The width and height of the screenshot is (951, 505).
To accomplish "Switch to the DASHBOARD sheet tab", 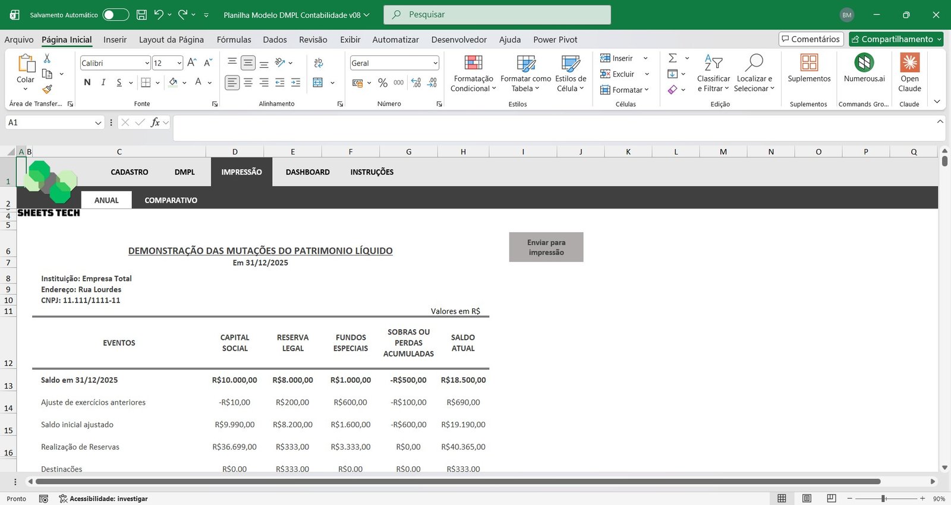I will (307, 172).
